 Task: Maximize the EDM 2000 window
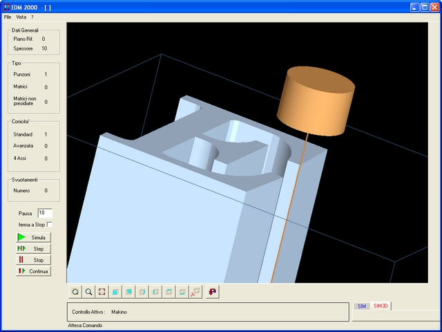pyautogui.click(x=425, y=8)
